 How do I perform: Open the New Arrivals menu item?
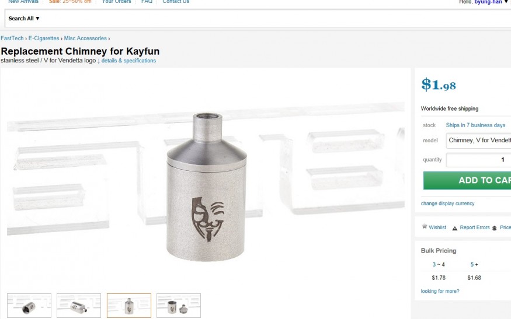tap(23, 2)
